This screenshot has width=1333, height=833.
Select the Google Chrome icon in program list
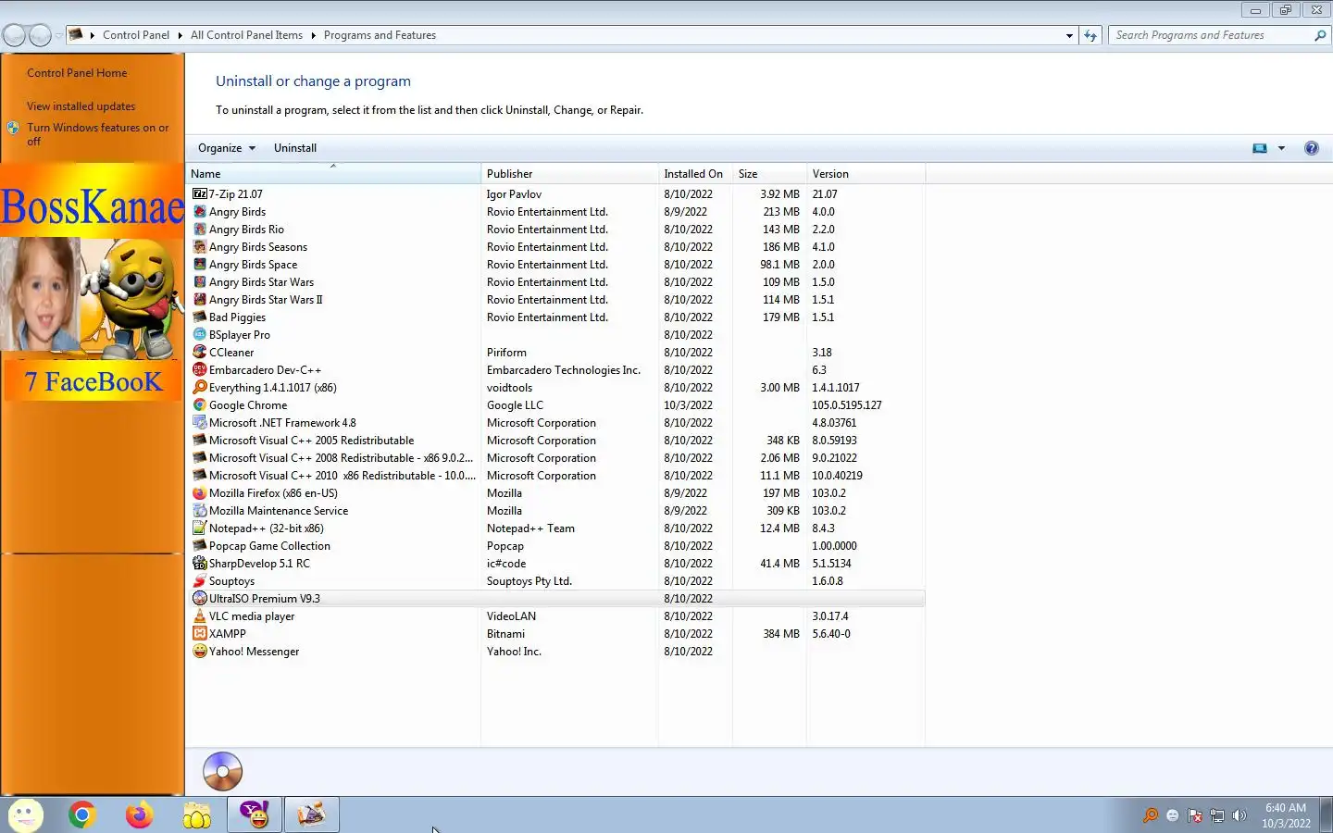[199, 405]
